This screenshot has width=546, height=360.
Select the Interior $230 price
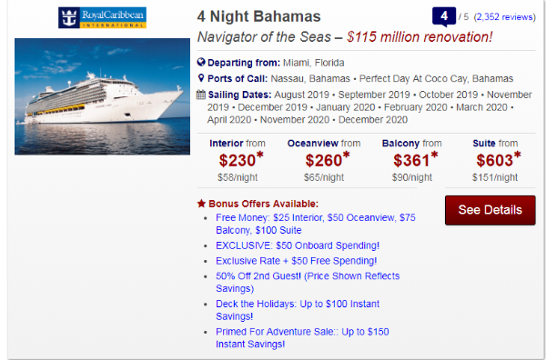point(241,160)
